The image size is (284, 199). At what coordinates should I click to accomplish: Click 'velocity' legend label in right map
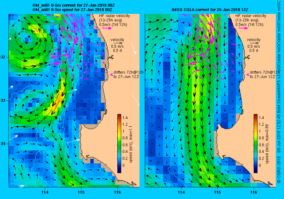tap(254, 40)
